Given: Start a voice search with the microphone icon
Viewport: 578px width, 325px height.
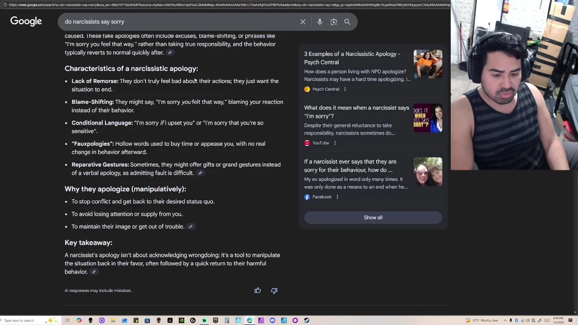Looking at the screenshot, I should (320, 22).
